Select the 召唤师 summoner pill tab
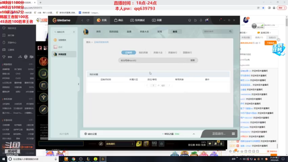This screenshot has width=288, height=162. pyautogui.click(x=129, y=53)
